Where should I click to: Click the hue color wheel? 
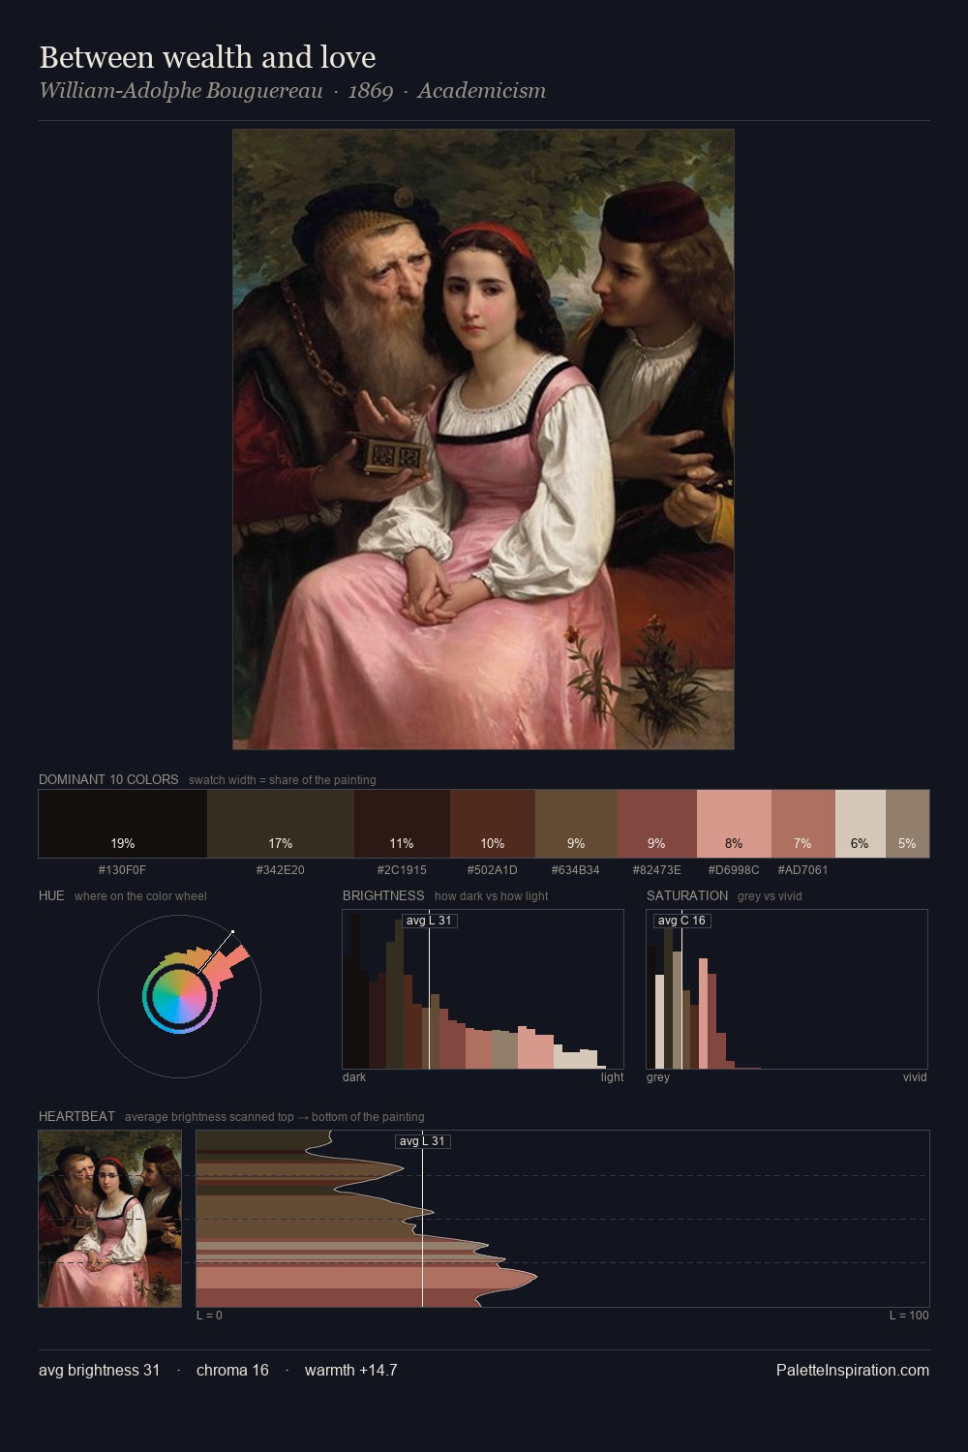(x=179, y=996)
